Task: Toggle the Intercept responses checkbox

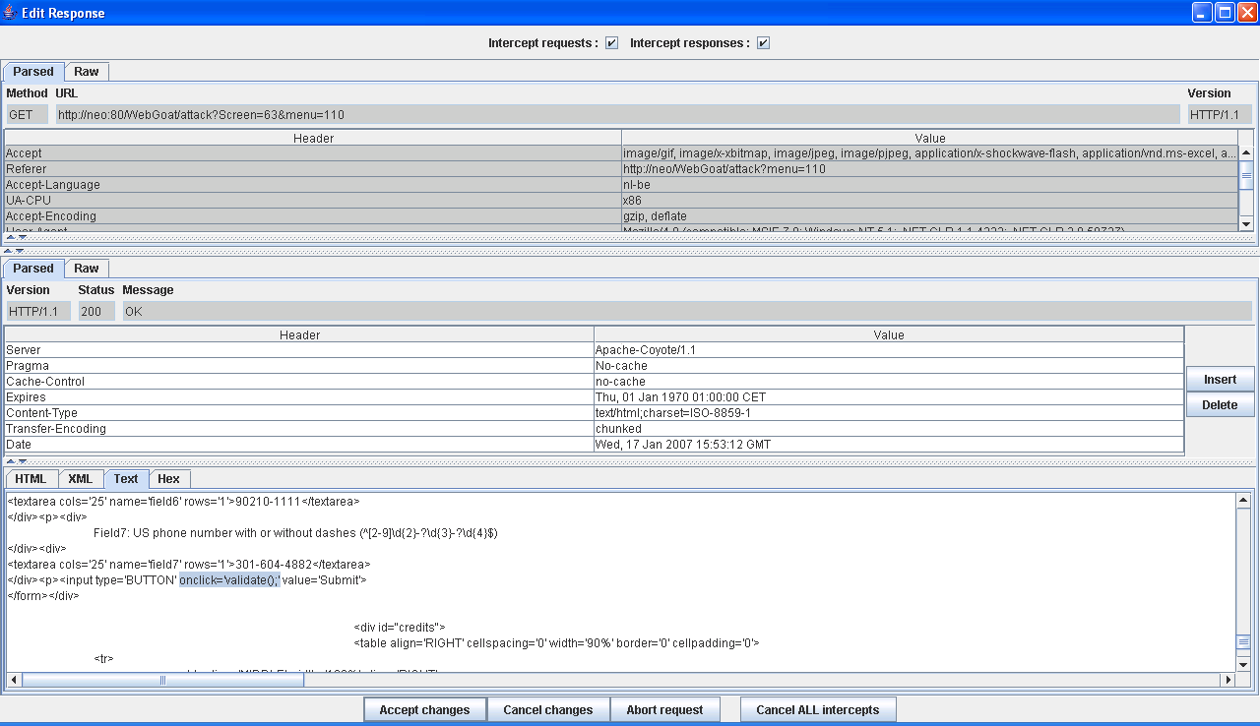Action: [763, 43]
